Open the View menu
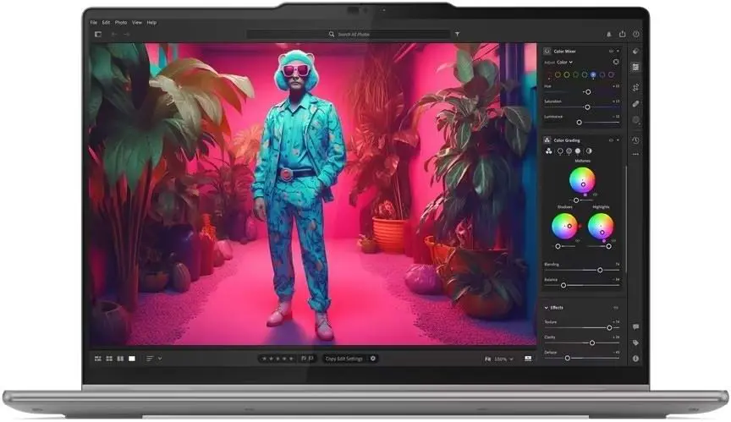 point(137,22)
